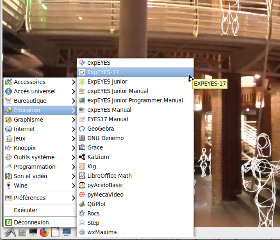The image size is (280, 240).
Task: Open expEYES Junior Programmer Manual
Action: coord(135,100)
